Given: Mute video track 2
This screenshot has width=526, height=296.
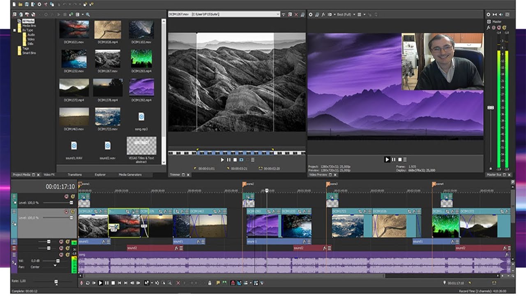Looking at the screenshot, I should click(66, 211).
